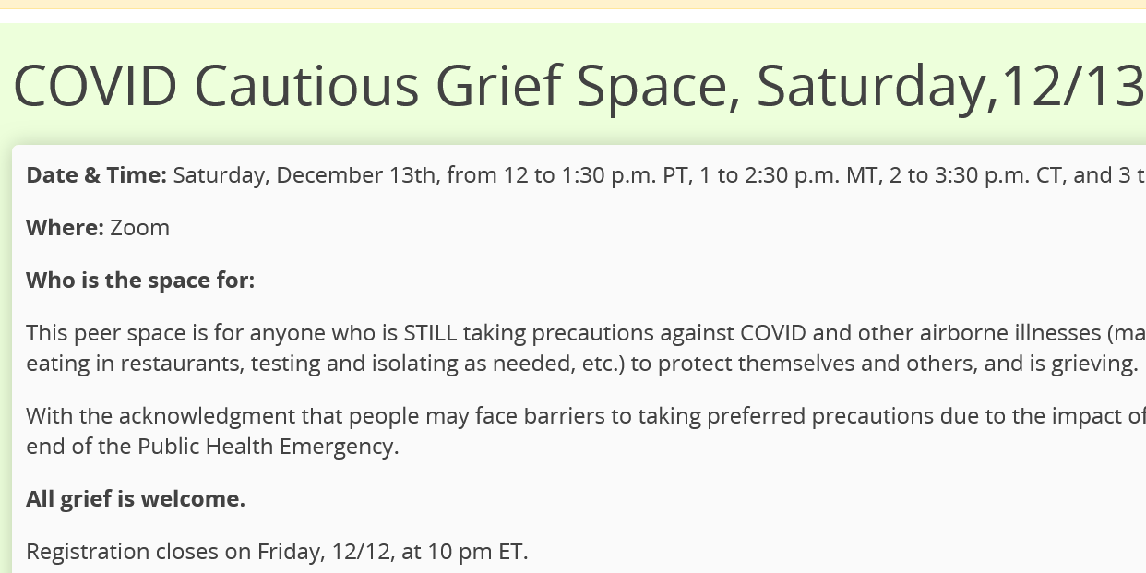This screenshot has height=573, width=1146.
Task: Click the bold "All grief is welcome." line
Action: pyautogui.click(x=136, y=499)
